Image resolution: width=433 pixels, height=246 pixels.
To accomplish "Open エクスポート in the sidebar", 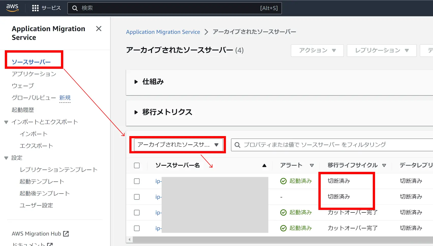I will coord(36,146).
